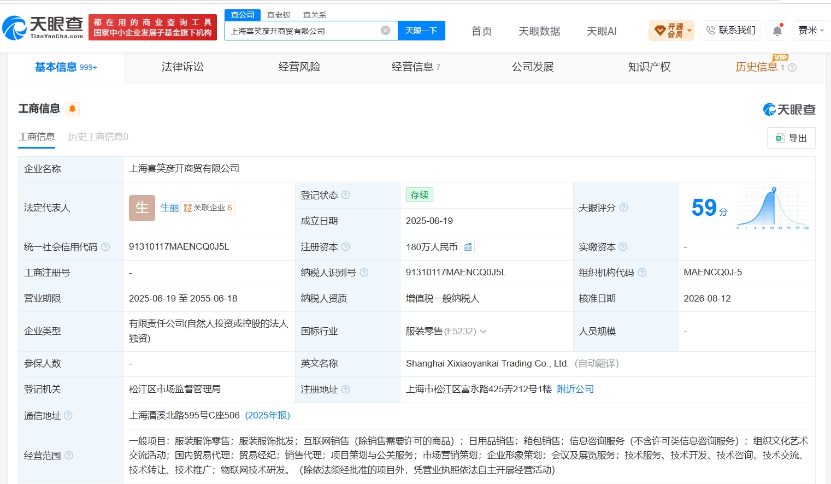The width and height of the screenshot is (831, 484).
Task: Click the 联系我们 button
Action: click(x=730, y=31)
